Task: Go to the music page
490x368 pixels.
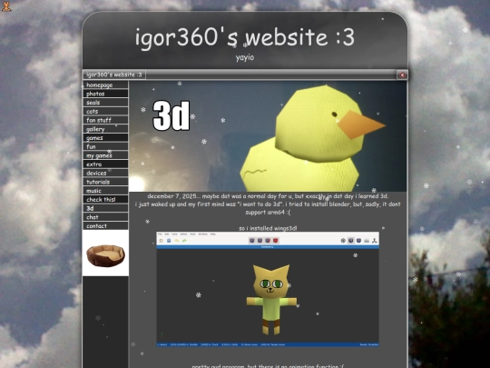Action: [105, 191]
